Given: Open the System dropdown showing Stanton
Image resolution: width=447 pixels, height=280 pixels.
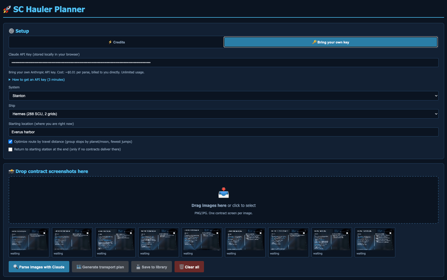Looking at the screenshot, I should click(223, 96).
